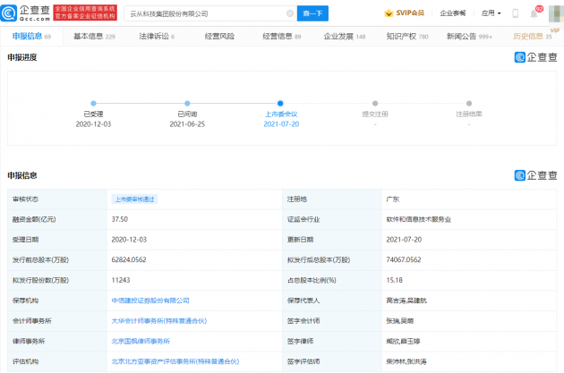This screenshot has width=564, height=373.
Task: Clear the search box with the X icon
Action: (x=288, y=13)
